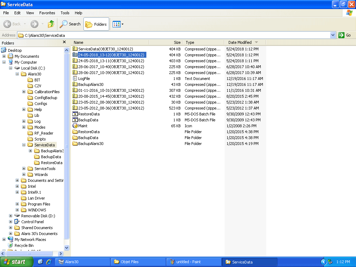Click the Forward navigation arrow icon

click(34, 24)
